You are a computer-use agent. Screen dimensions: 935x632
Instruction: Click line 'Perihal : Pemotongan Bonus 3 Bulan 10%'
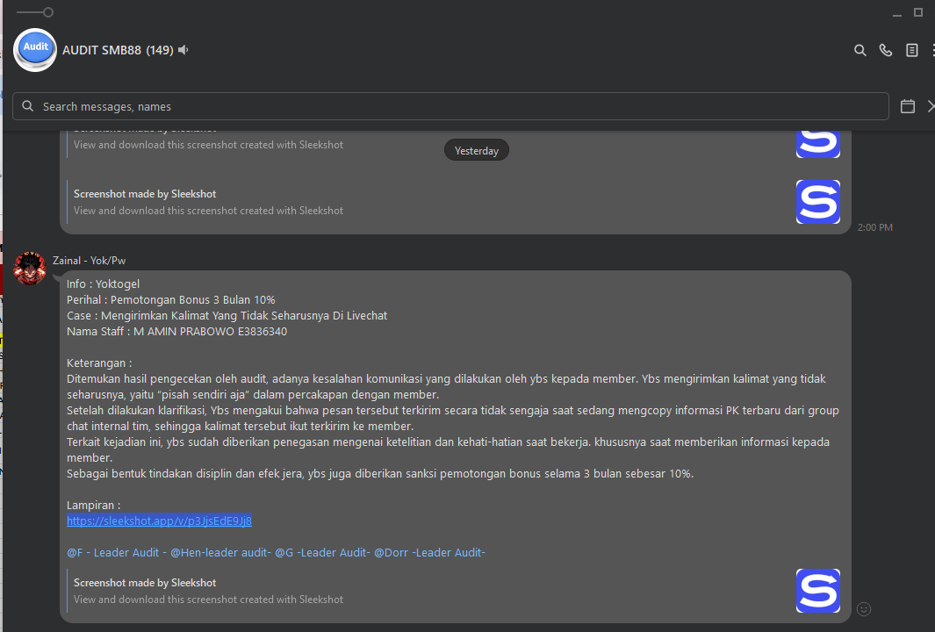point(171,300)
